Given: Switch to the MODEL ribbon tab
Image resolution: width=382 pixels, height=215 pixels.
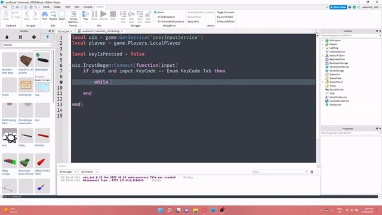Looking at the screenshot, I should (x=57, y=7).
